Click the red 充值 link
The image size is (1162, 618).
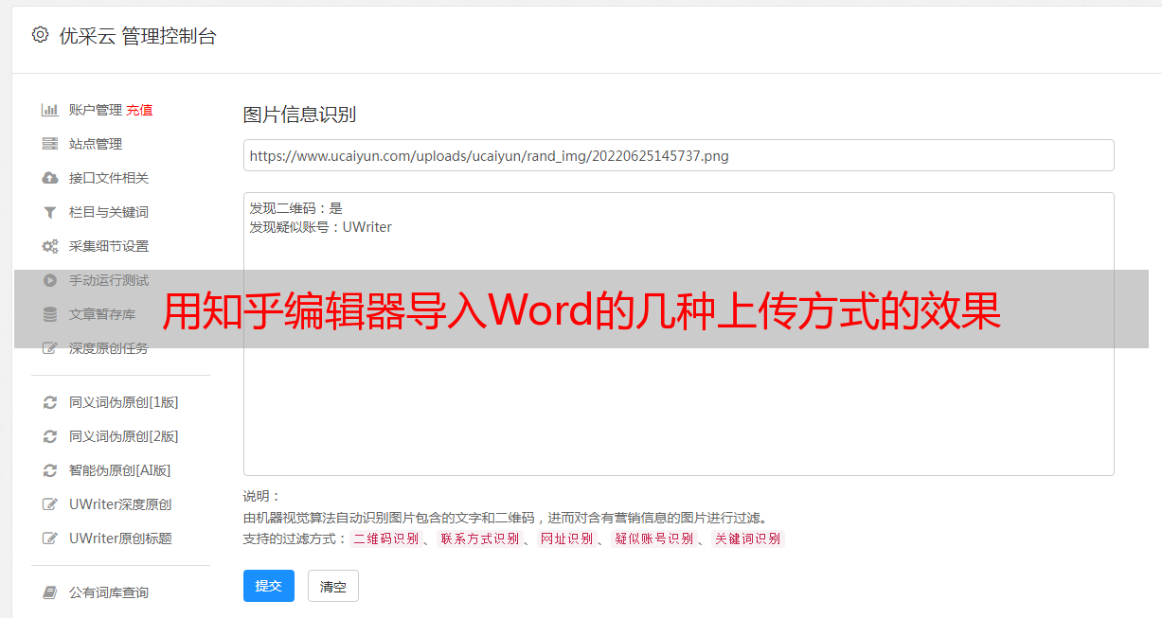(139, 110)
